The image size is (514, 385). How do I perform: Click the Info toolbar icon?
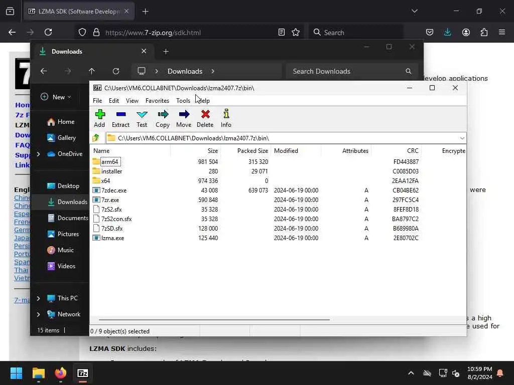226,118
